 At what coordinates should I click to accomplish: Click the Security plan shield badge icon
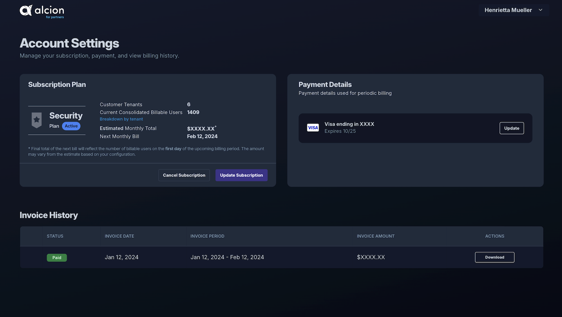pyautogui.click(x=37, y=120)
